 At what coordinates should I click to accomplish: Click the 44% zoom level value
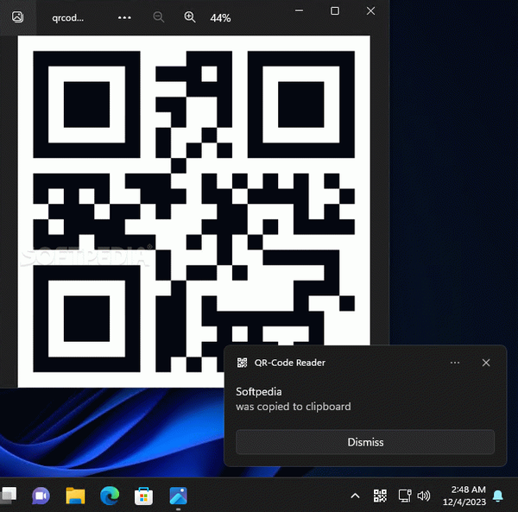[220, 18]
